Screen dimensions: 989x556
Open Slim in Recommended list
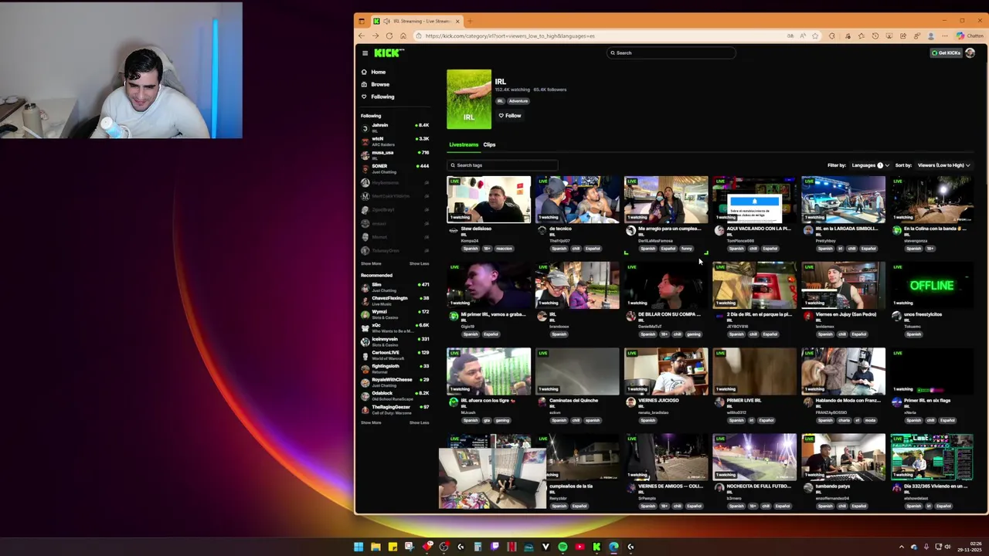pyautogui.click(x=395, y=286)
